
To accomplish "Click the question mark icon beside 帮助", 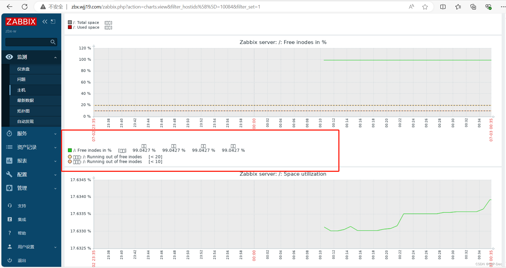I will (10, 233).
